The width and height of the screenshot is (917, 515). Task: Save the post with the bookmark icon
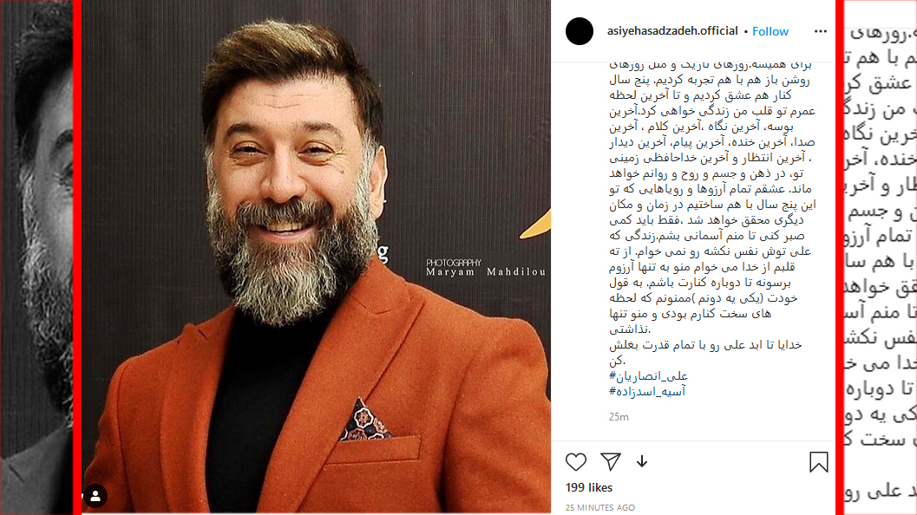pos(819,462)
